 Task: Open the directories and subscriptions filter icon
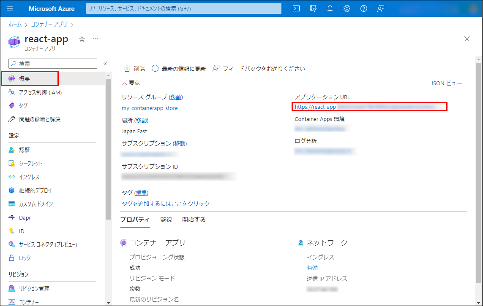pos(313,8)
